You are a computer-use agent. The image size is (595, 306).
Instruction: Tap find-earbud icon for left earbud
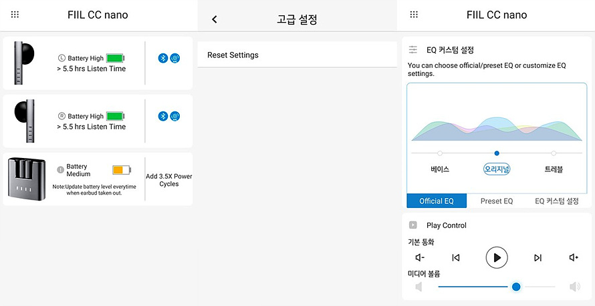175,58
